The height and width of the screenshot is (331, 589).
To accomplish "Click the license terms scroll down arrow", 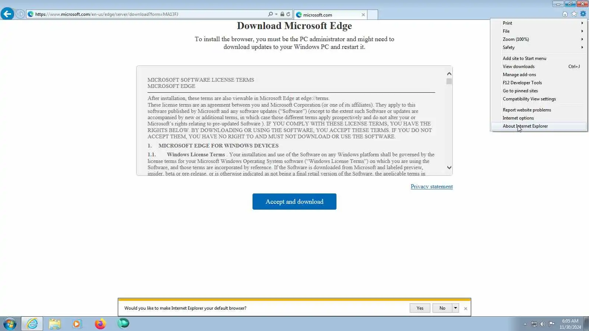I will [449, 167].
